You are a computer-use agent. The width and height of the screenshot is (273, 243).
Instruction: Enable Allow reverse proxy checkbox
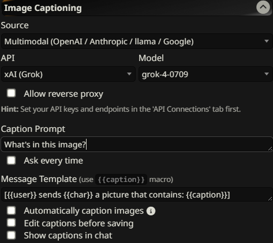point(12,93)
